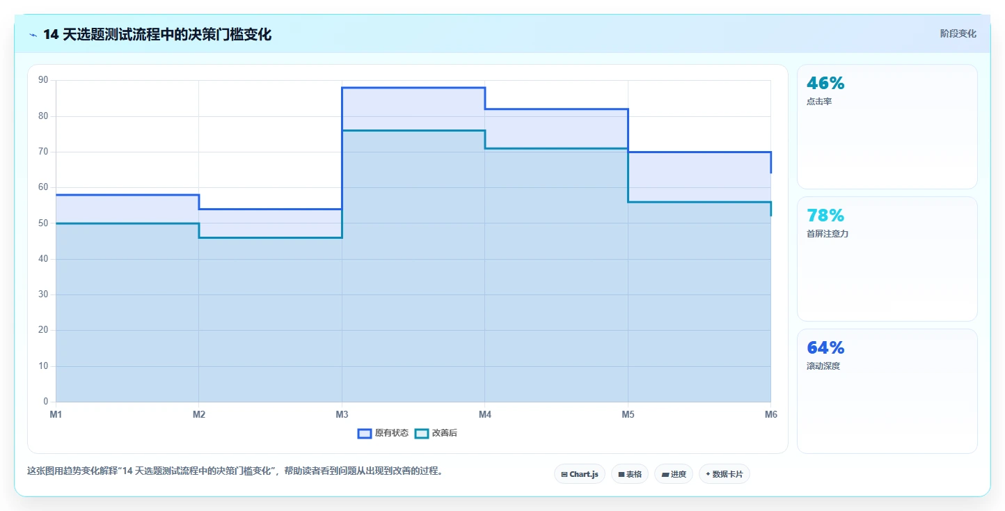Screen dimensions: 1005x511
Task: Select the 表格 tag pill
Action: tap(630, 474)
